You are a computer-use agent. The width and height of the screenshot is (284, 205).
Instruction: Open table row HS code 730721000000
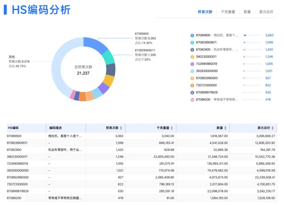pos(17,184)
